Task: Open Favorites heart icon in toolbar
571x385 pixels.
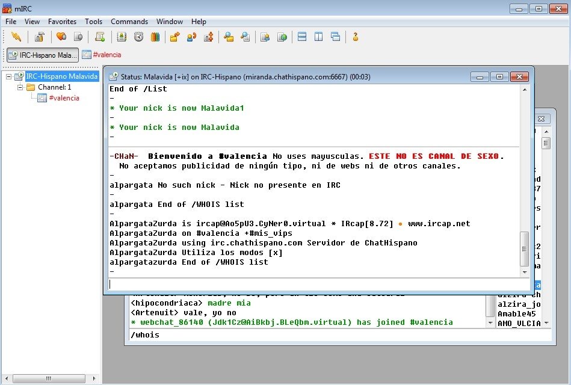Action: 61,37
